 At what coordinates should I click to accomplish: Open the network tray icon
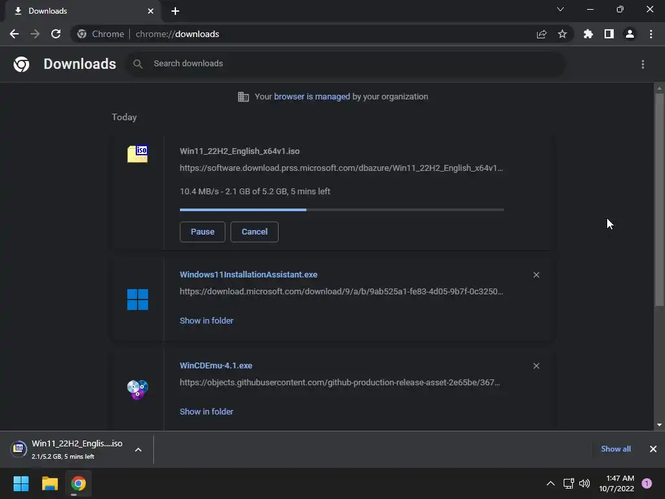[x=569, y=483]
